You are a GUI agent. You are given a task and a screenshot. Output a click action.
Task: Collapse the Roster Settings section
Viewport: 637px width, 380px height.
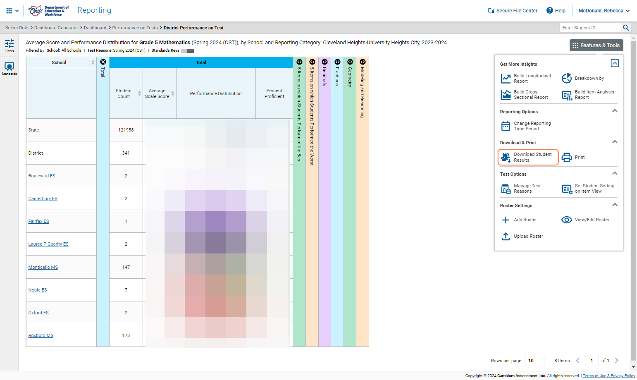[x=615, y=205]
